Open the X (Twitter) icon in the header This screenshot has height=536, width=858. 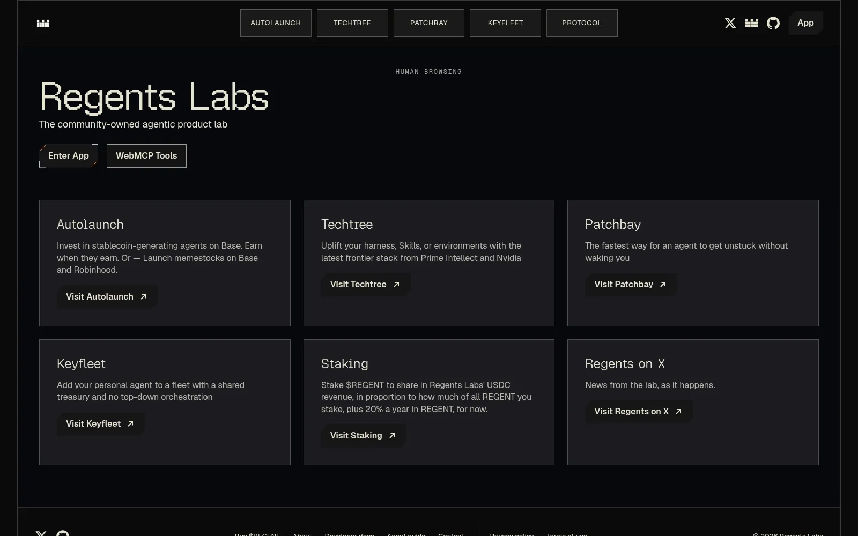click(730, 23)
